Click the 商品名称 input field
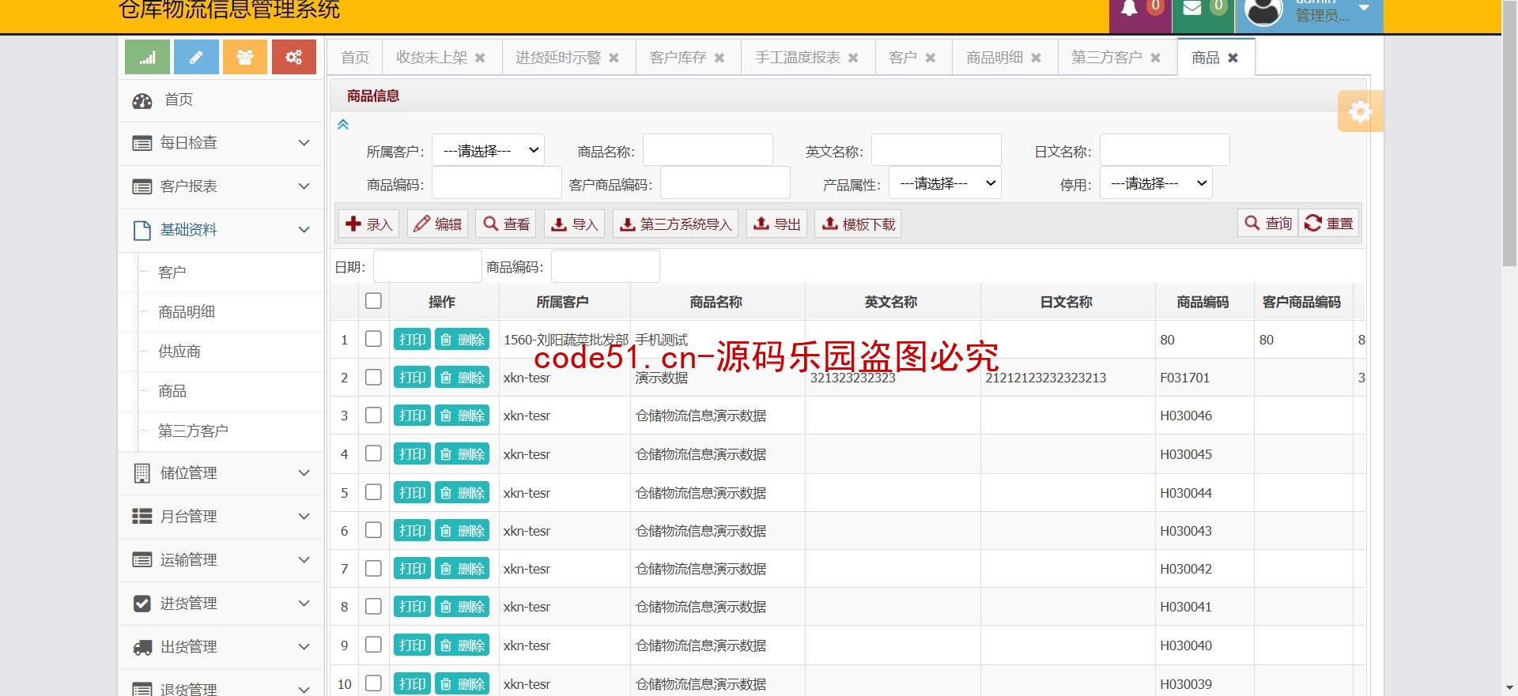 (x=708, y=150)
